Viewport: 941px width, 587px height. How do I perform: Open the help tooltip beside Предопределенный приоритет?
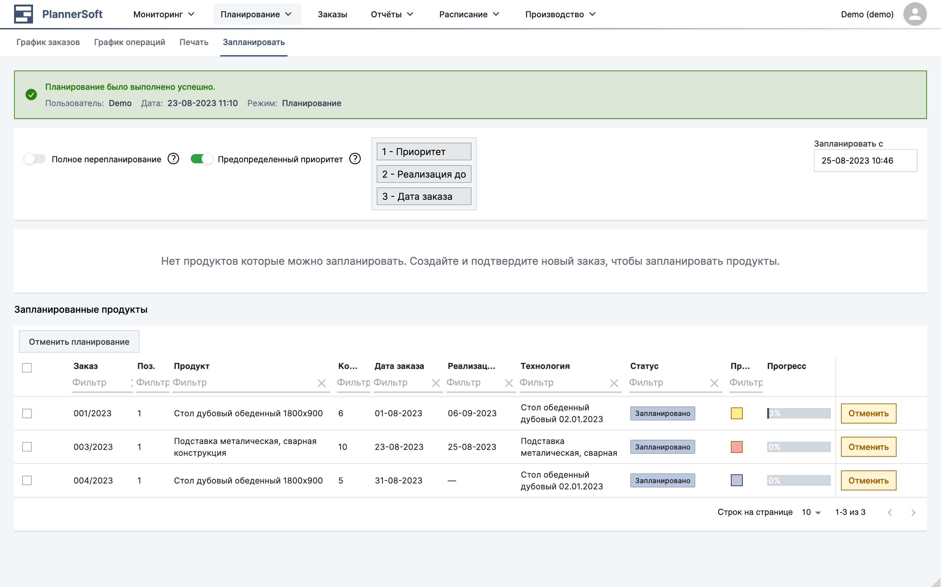pyautogui.click(x=355, y=158)
